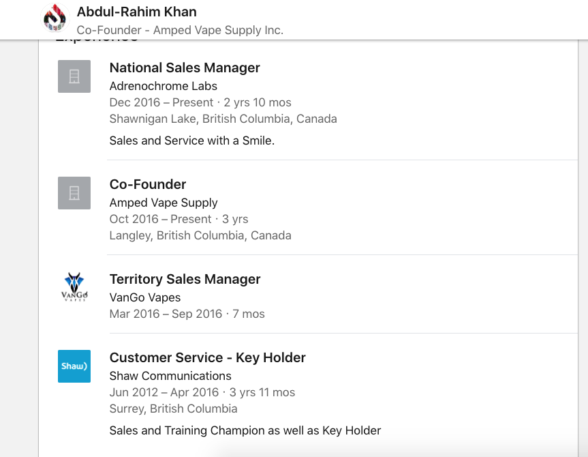
Task: Click 'Surrey, British Columbia' location text
Action: coord(173,409)
